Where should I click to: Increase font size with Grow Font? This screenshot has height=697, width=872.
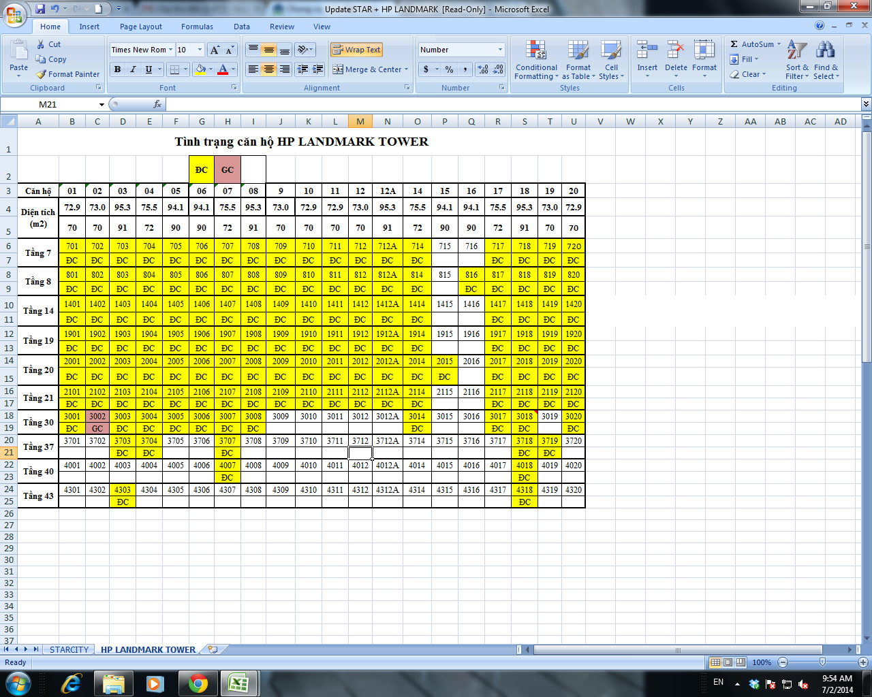(x=215, y=50)
